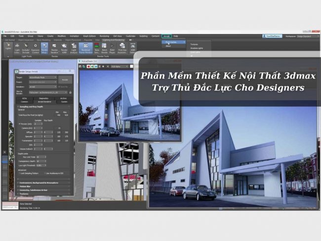Click the white color swatch in ActiveShade toolbar
321x241 pixels.
click(x=131, y=66)
